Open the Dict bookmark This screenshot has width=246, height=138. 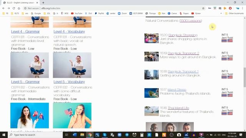(x=88, y=13)
